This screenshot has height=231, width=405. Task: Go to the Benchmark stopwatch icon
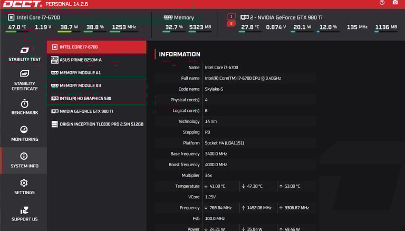25,104
